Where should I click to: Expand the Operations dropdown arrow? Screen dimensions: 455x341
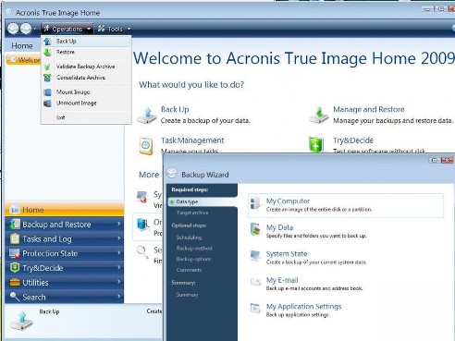coord(89,29)
